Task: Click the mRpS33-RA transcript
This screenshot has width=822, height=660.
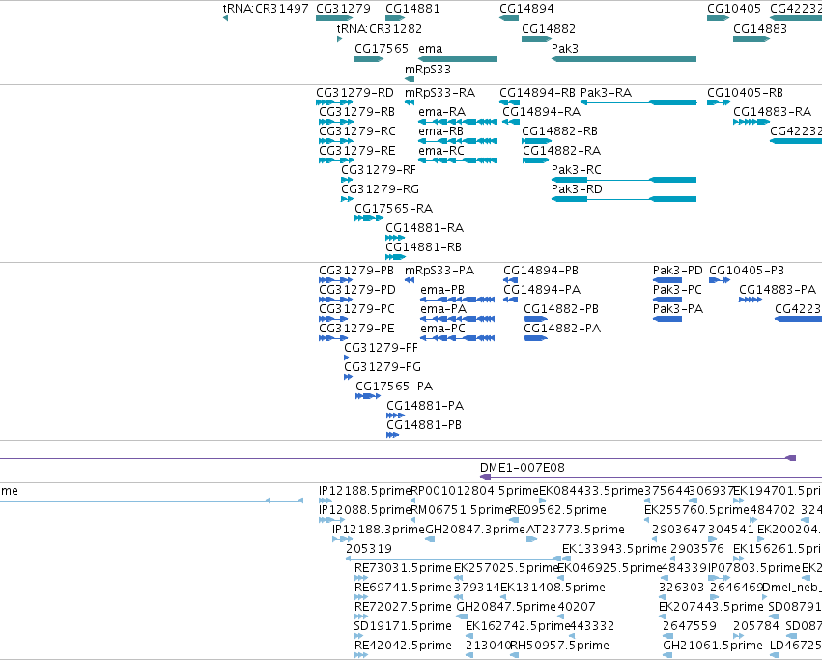Action: tap(410, 102)
